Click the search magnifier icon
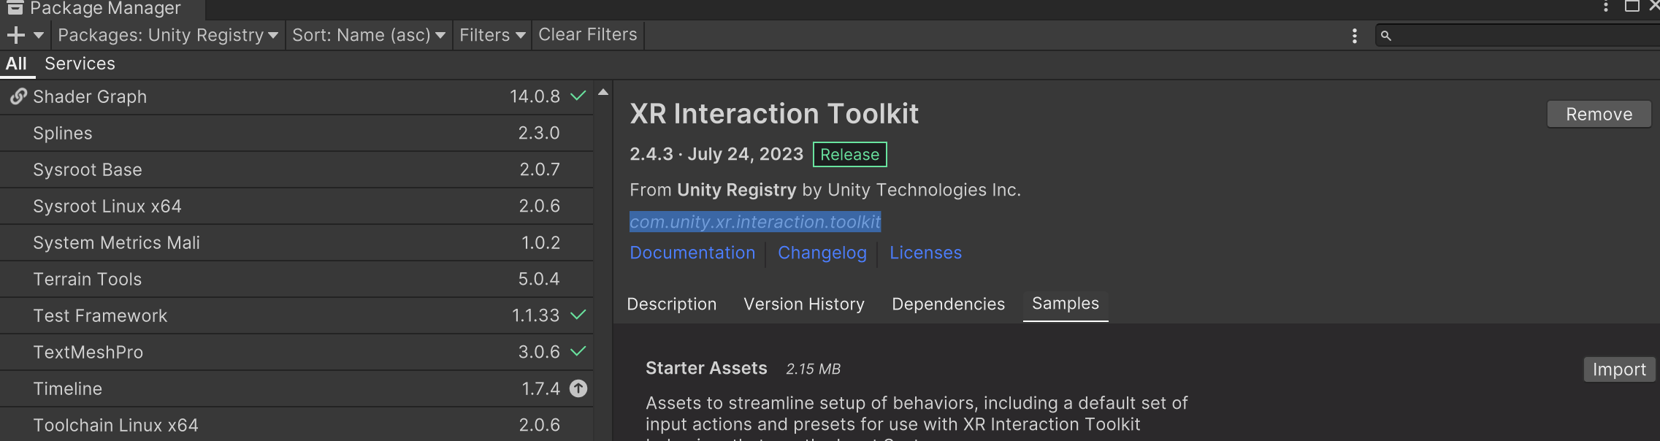Viewport: 1660px width, 441px height. tap(1385, 35)
